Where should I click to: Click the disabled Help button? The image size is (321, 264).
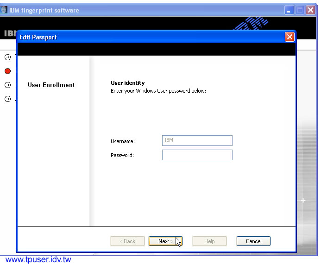click(209, 241)
